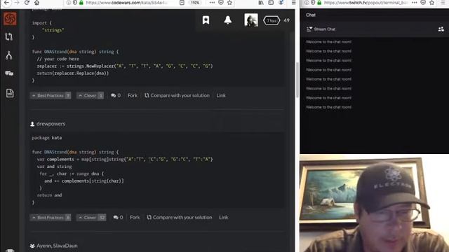
Task: Toggle the browser sidebar icon
Action: 271,3
